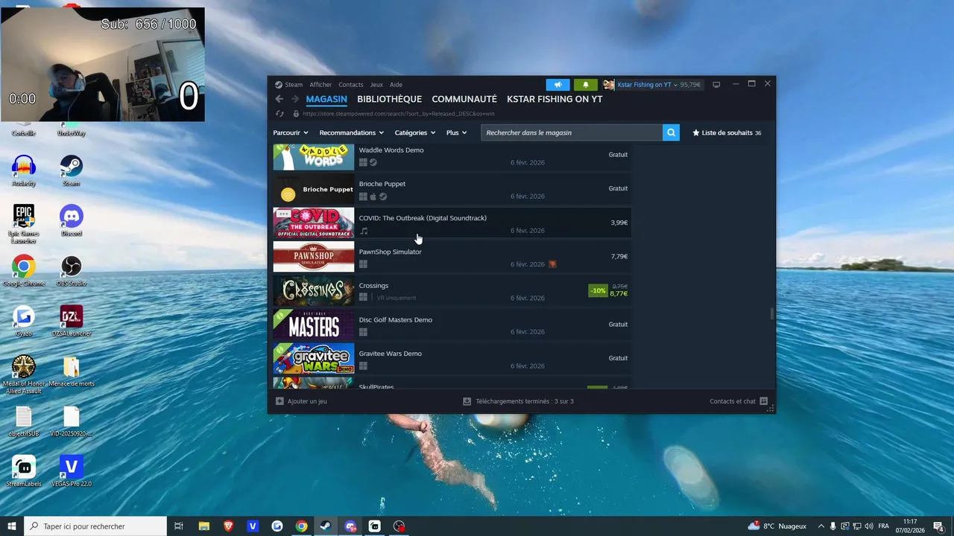
Task: Open VEGAS Pro 22.0 desktop shortcut
Action: coord(71,471)
